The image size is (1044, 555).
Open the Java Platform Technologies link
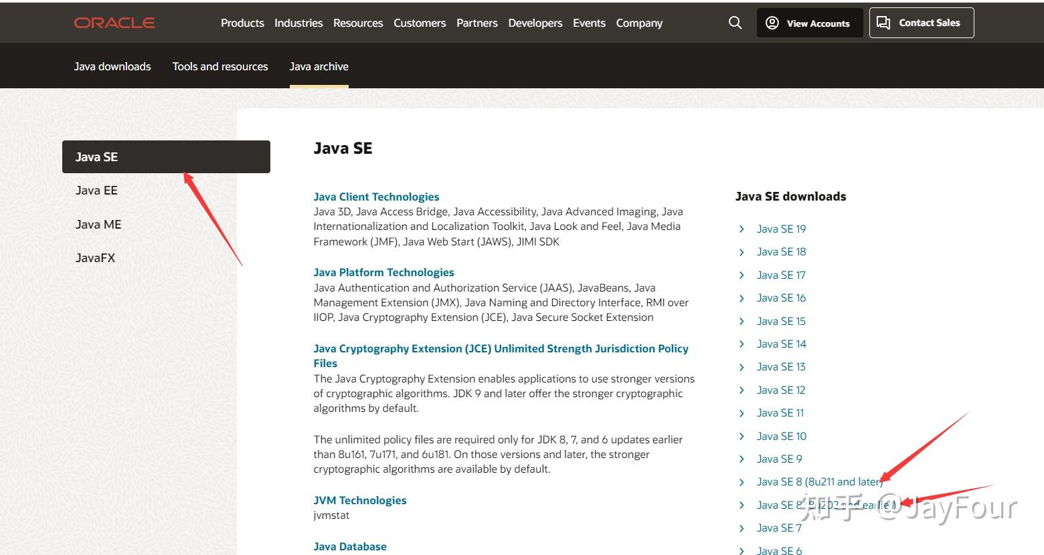pos(383,272)
